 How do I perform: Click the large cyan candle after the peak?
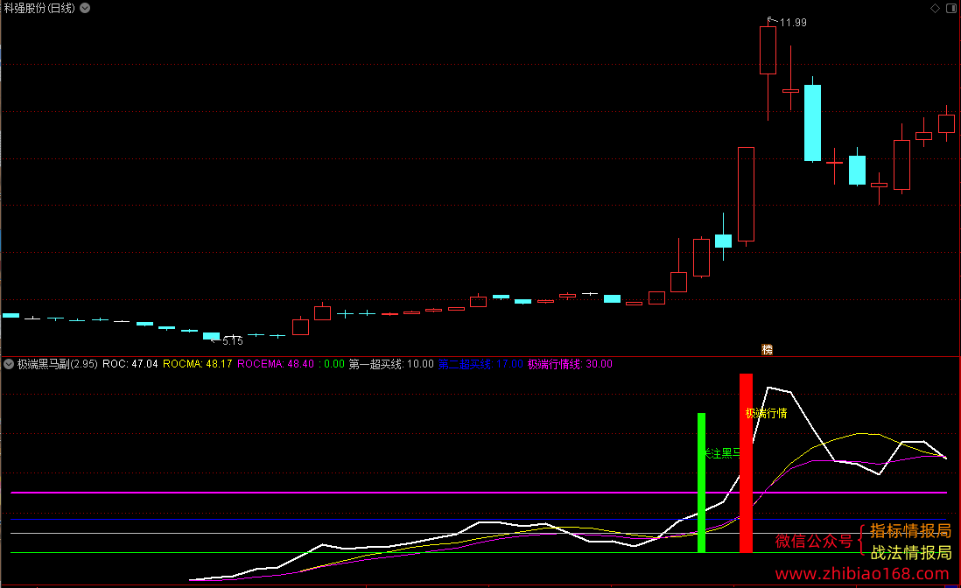pos(813,122)
